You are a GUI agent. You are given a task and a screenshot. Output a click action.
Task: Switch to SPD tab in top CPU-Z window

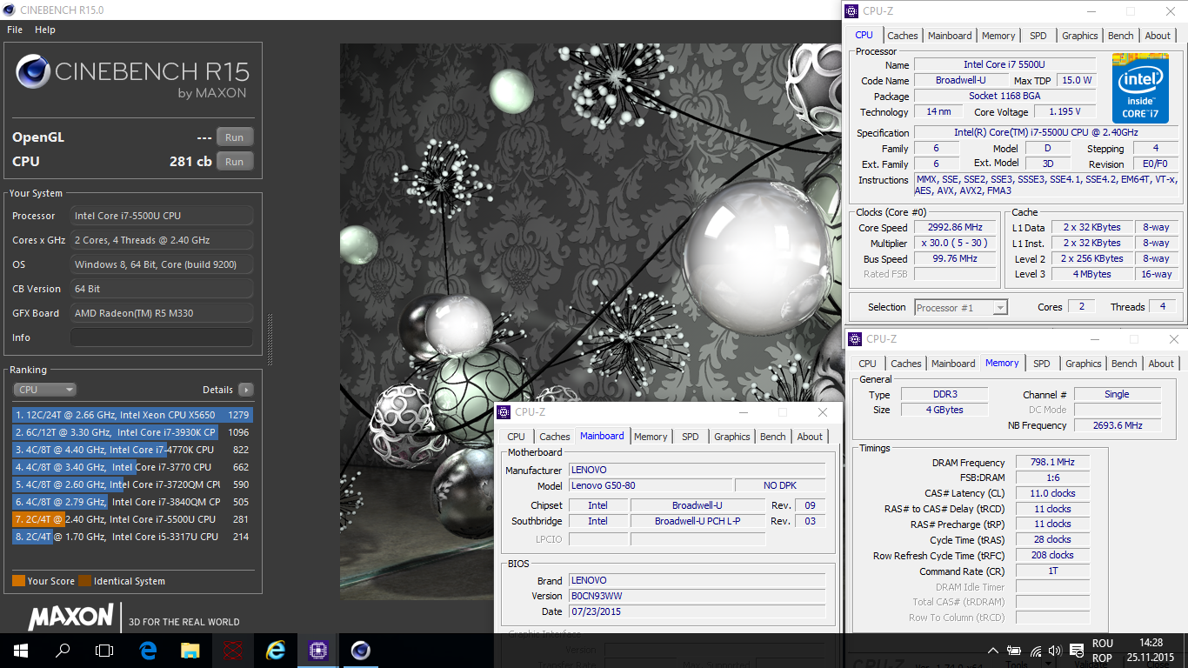(1038, 36)
